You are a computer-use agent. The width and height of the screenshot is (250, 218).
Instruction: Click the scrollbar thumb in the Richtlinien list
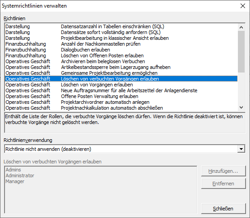241,52
